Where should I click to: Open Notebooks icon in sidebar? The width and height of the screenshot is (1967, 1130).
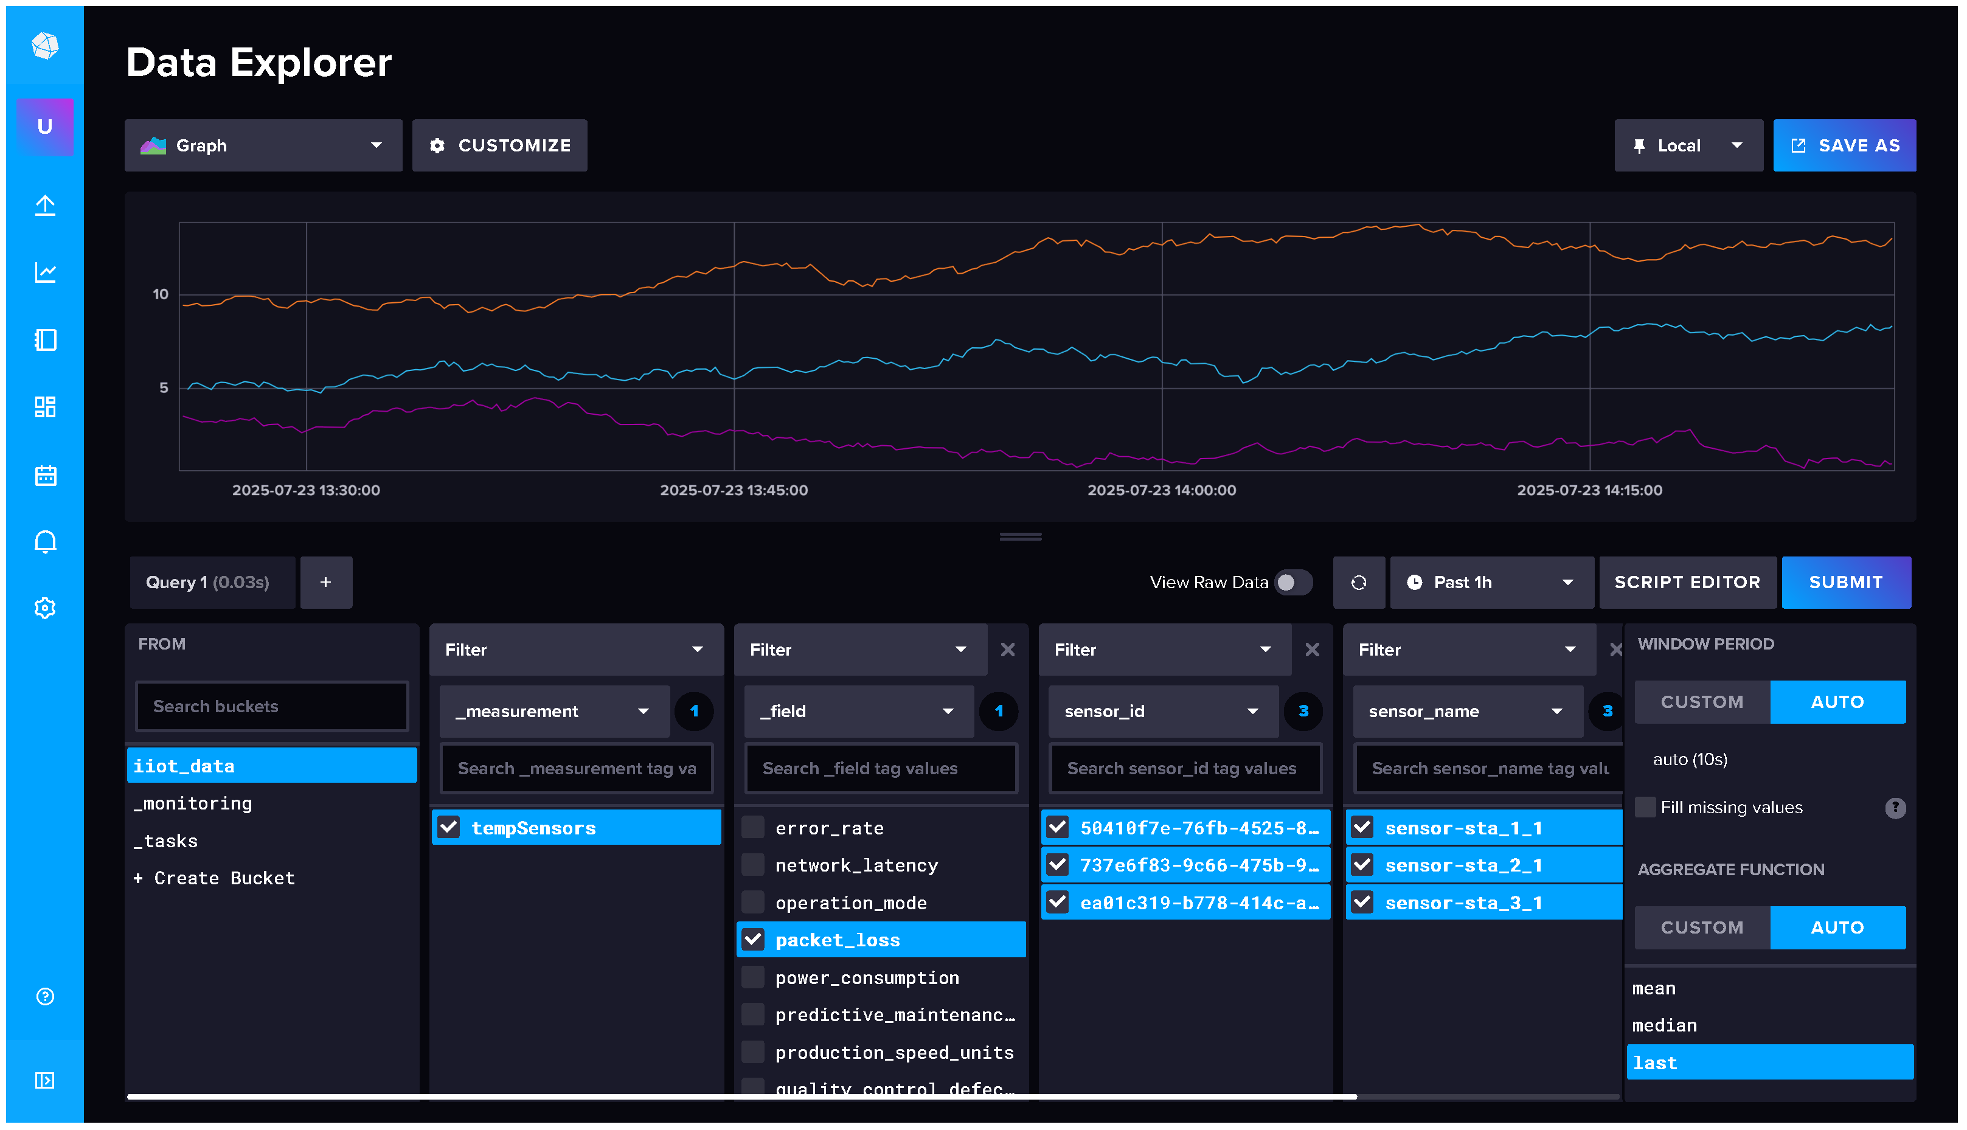[45, 340]
